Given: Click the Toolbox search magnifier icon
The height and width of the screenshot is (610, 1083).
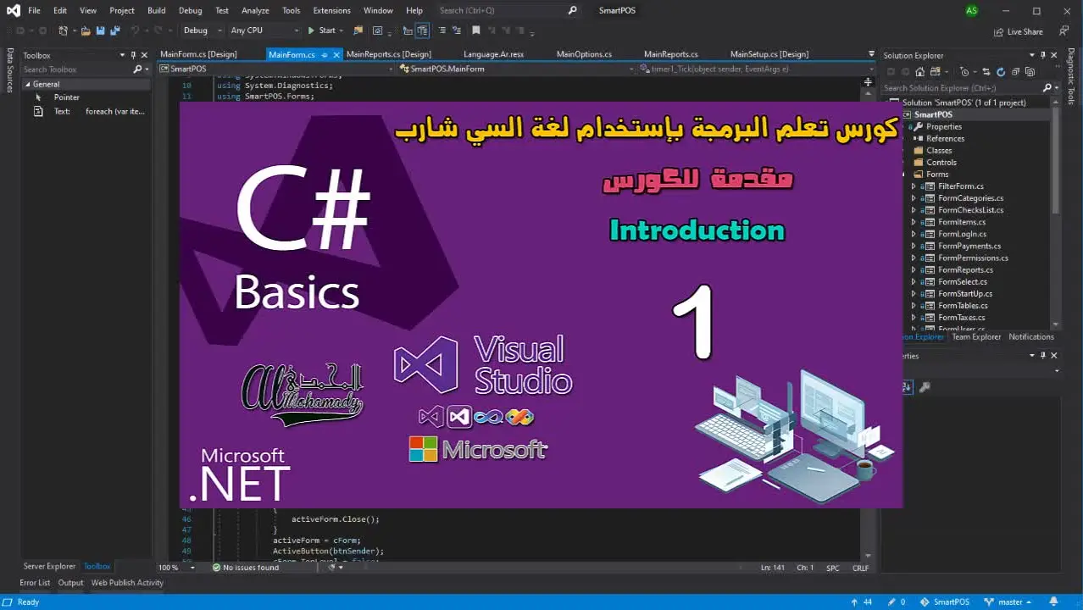Looking at the screenshot, I should coord(138,69).
